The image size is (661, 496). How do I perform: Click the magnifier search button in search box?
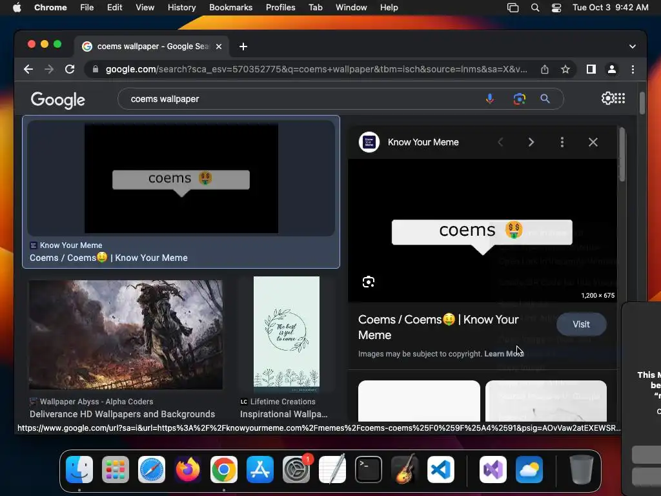tap(545, 99)
